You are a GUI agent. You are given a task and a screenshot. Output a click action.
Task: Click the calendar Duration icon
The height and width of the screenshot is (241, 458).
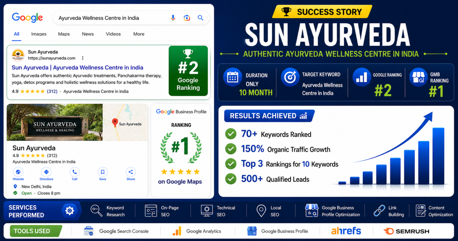[233, 77]
